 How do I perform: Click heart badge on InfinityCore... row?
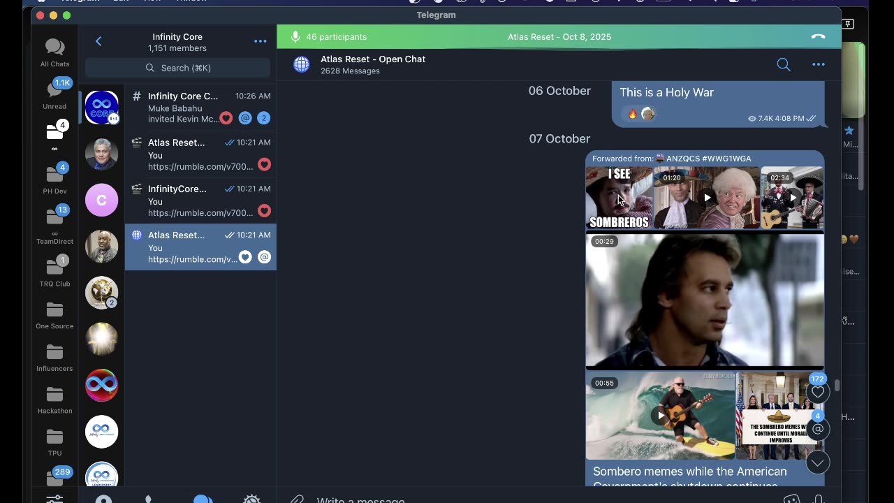[264, 210]
